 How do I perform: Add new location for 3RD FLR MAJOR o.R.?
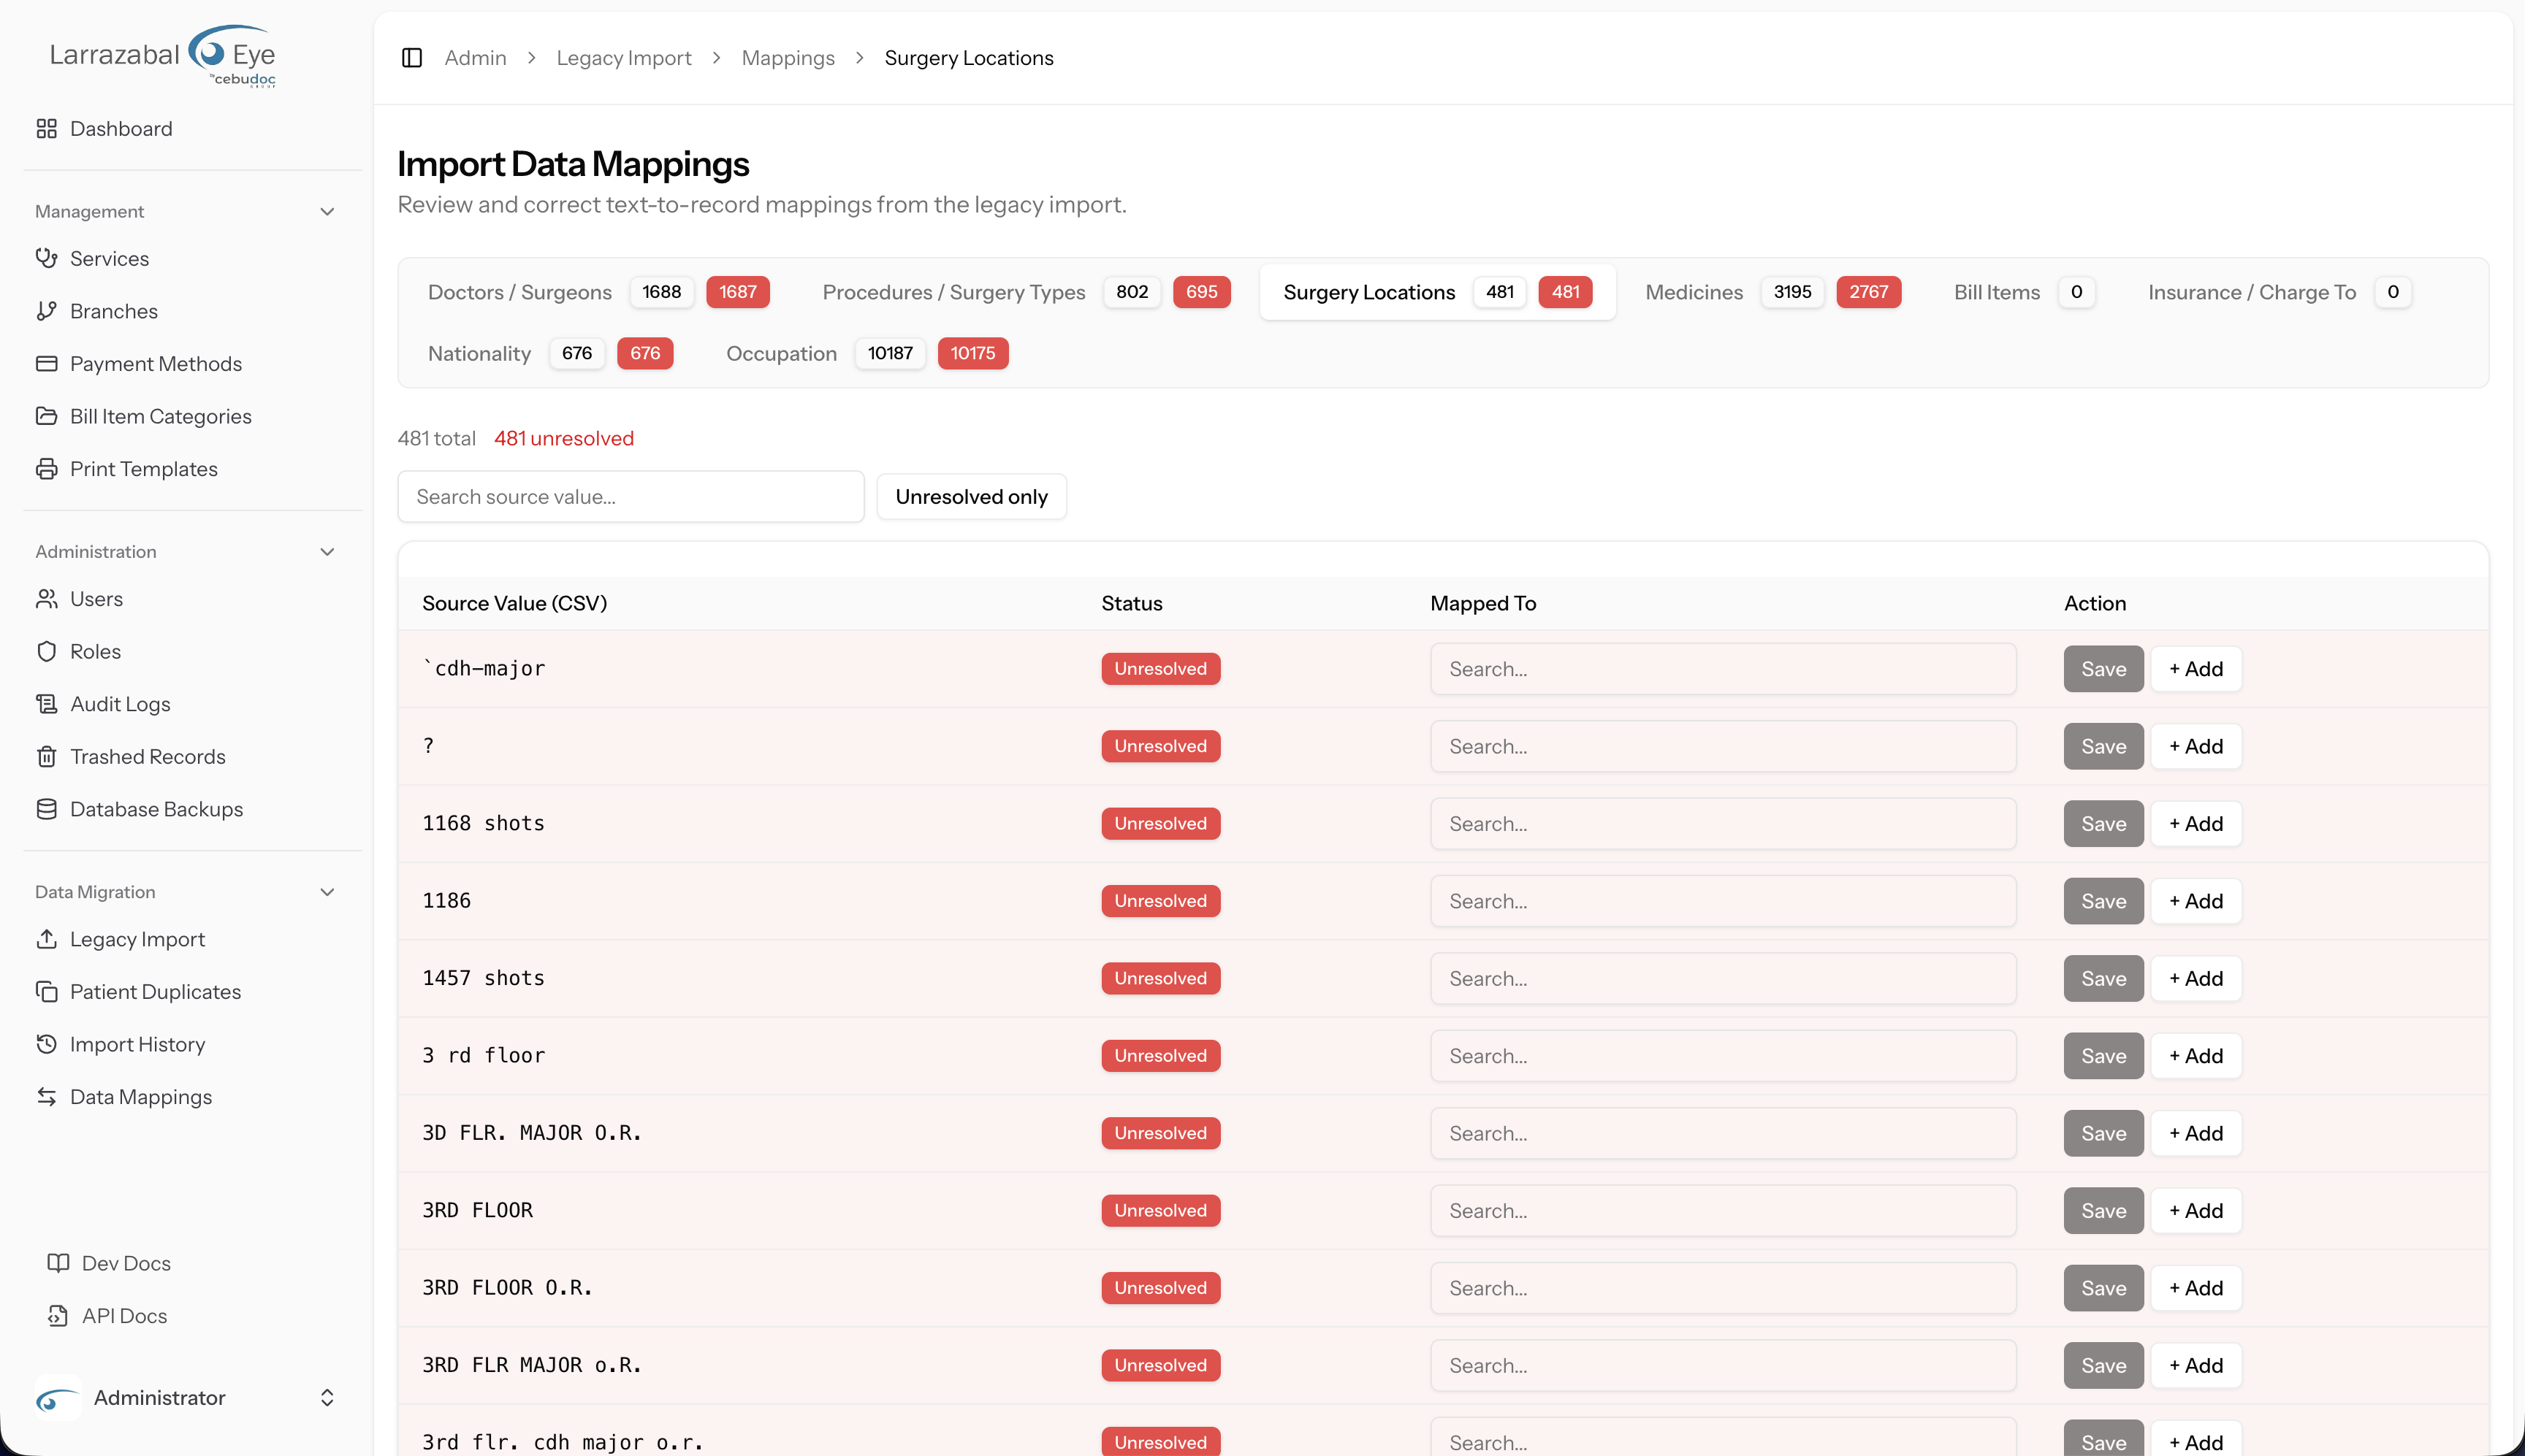pos(2196,1366)
